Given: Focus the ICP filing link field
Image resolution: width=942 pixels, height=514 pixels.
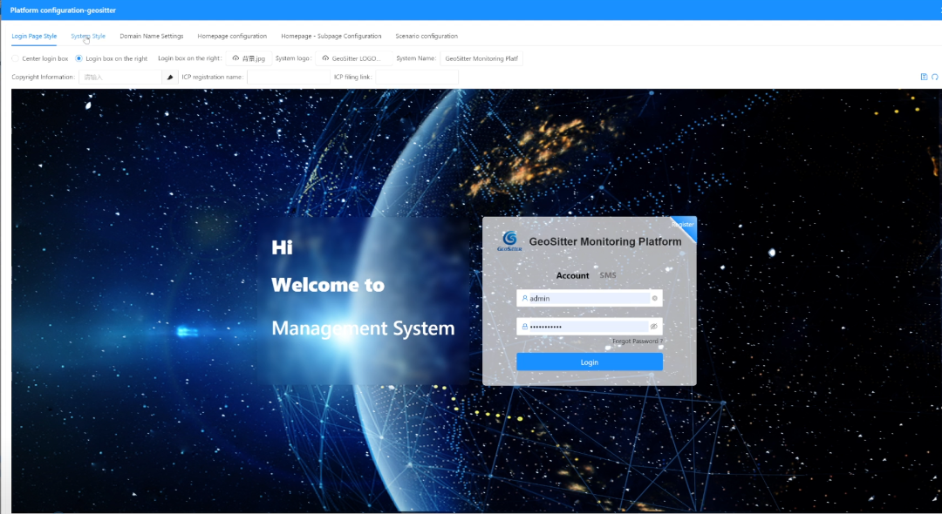Looking at the screenshot, I should point(417,77).
